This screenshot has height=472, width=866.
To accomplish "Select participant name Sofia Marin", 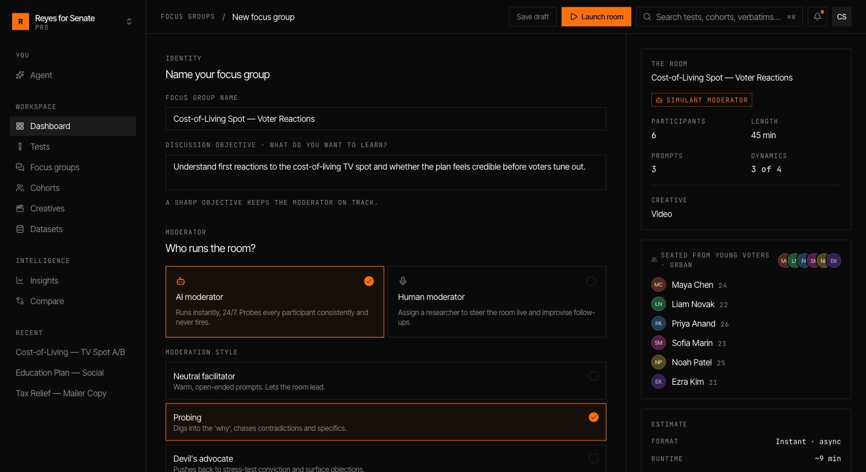I will pos(692,343).
